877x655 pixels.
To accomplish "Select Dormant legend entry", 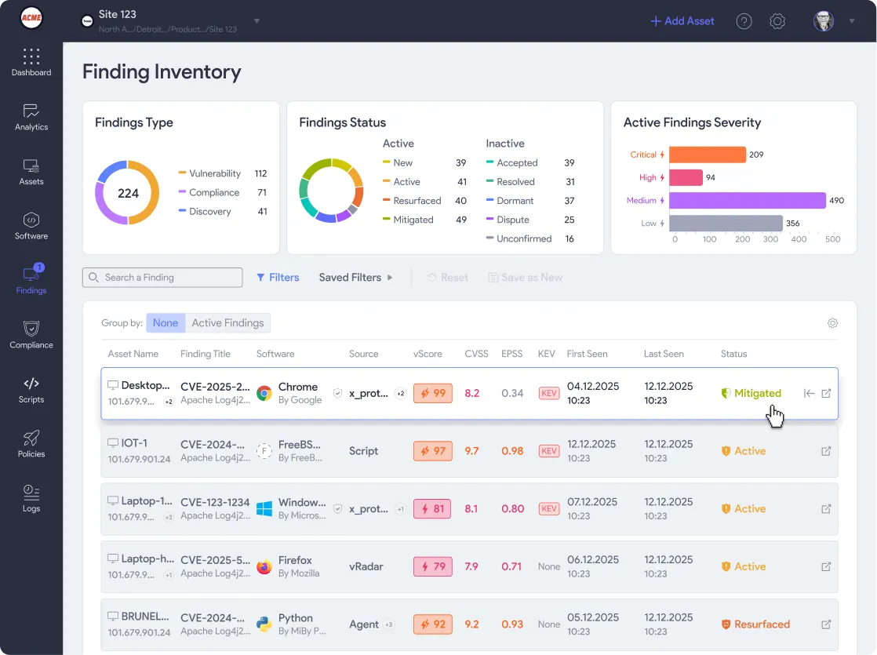I will point(530,201).
